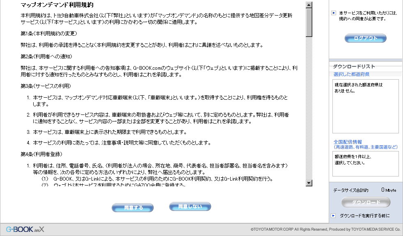Click the 現在選択された都道府県はありません message
This screenshot has height=236, width=403.
(x=359, y=88)
